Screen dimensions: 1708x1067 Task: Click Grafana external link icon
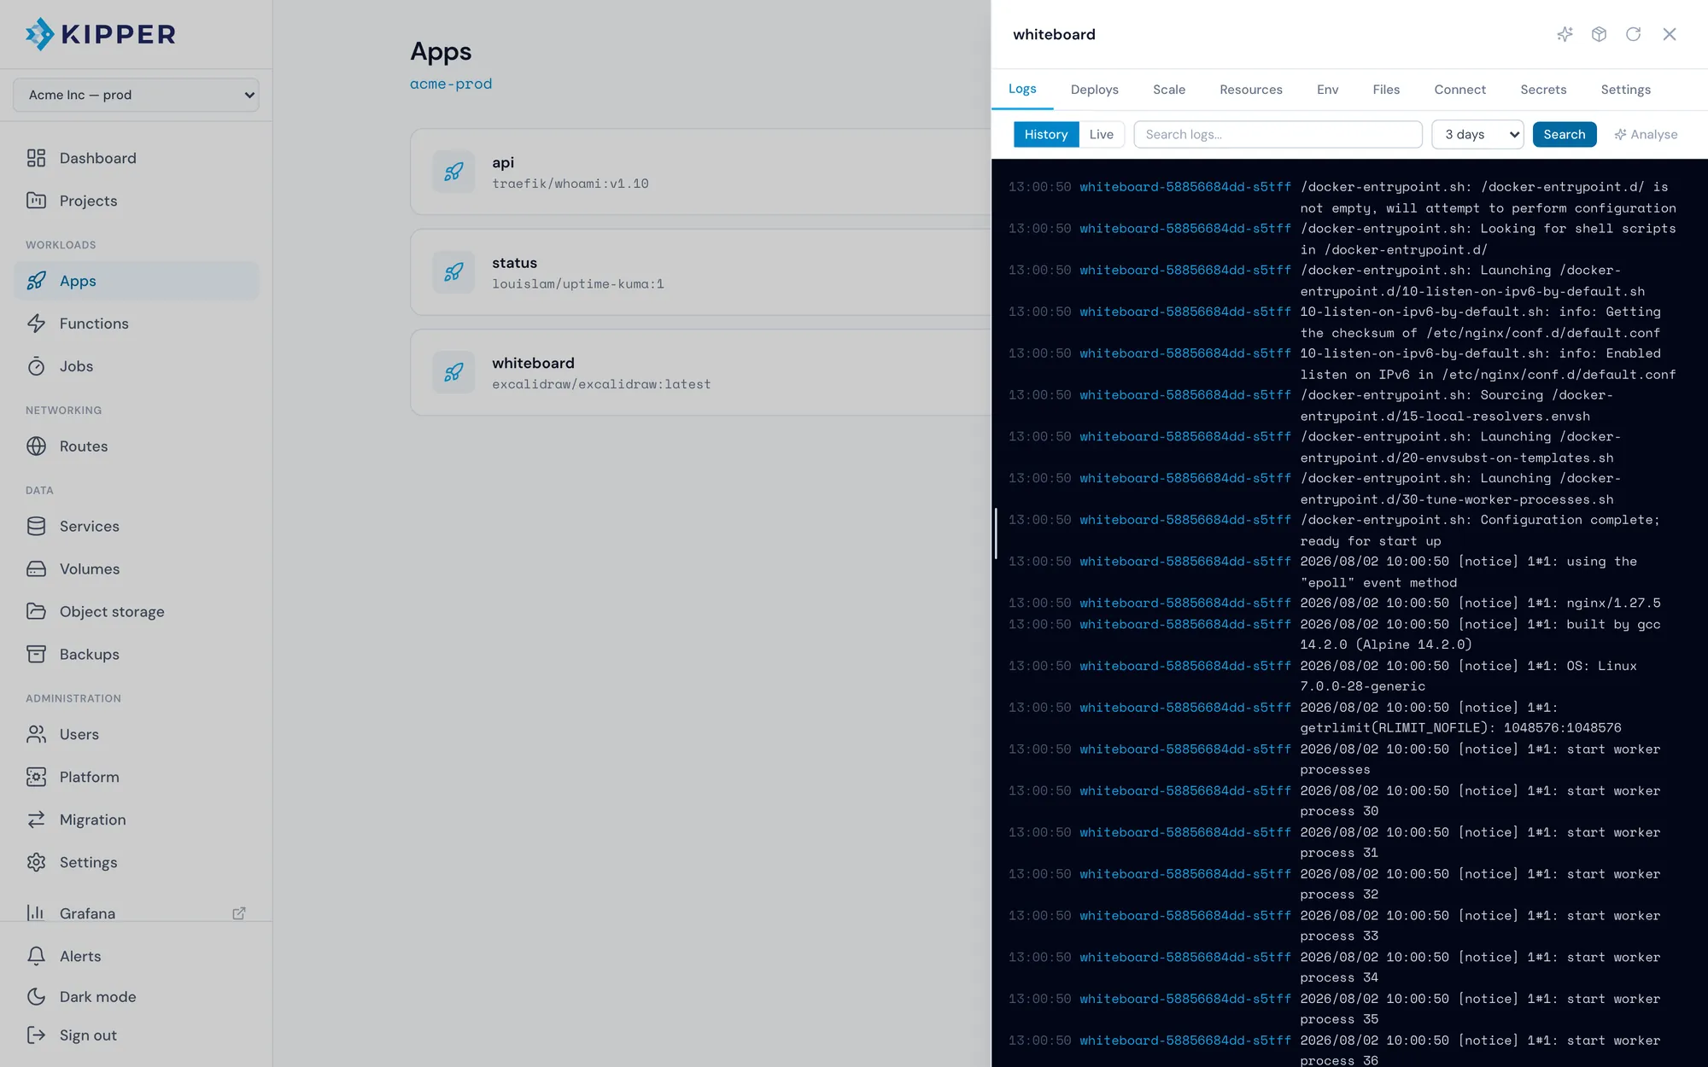point(239,913)
